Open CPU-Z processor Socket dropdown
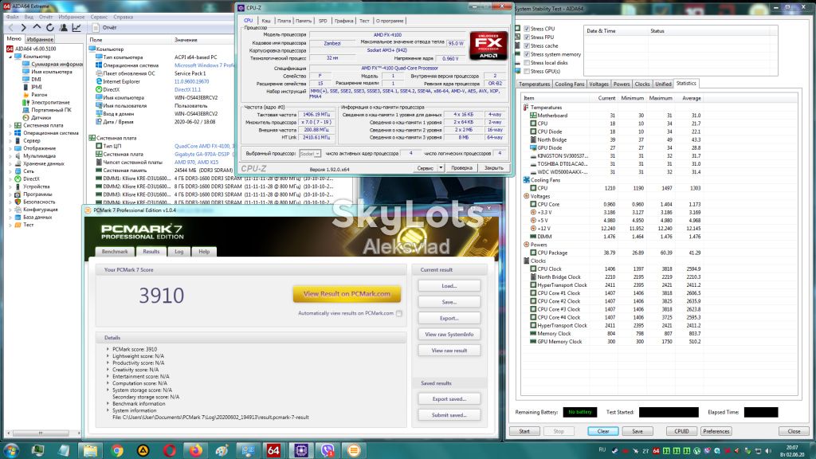The image size is (816, 459). [x=311, y=154]
